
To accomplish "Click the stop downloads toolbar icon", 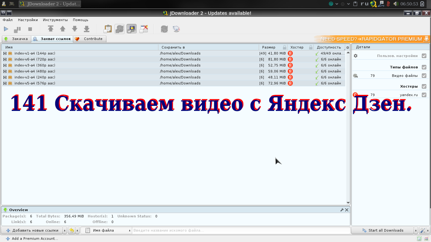I will pos(30,29).
